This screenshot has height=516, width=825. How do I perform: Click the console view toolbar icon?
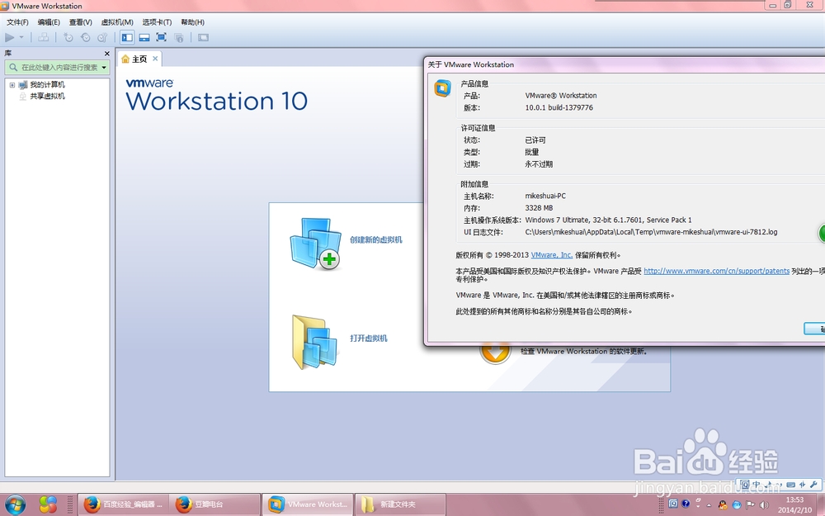203,37
